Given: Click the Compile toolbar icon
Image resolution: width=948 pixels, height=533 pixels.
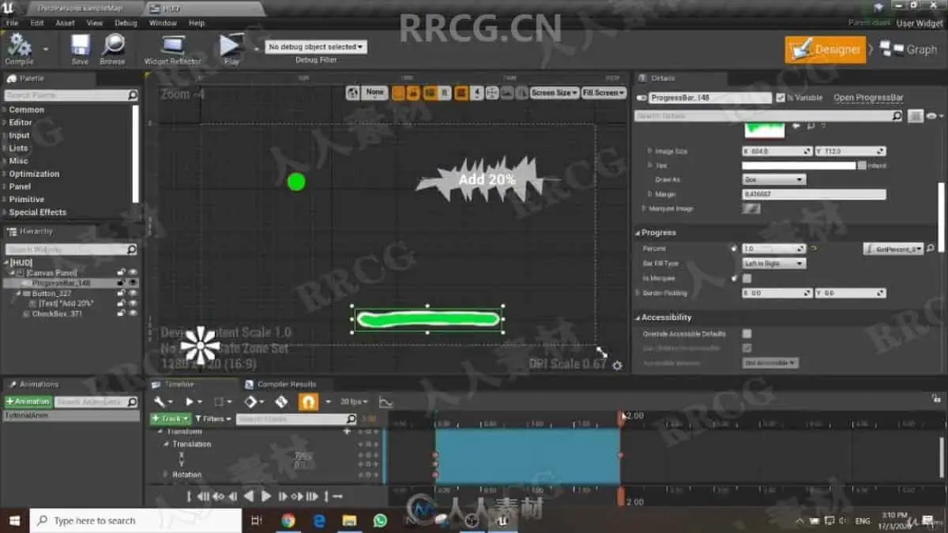Looking at the screenshot, I should coord(19,49).
